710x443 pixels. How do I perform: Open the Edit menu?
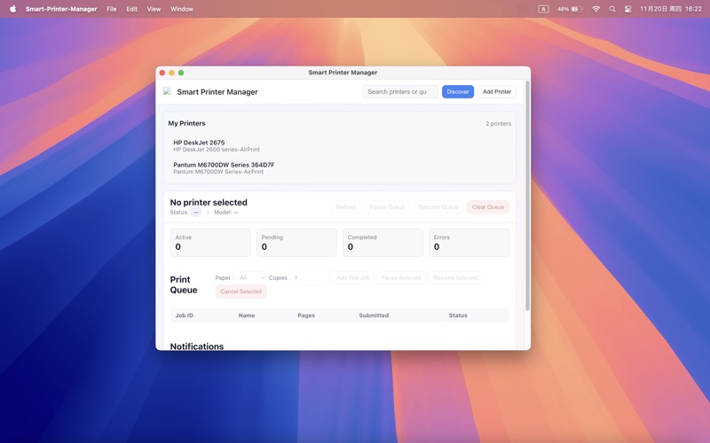pyautogui.click(x=131, y=9)
